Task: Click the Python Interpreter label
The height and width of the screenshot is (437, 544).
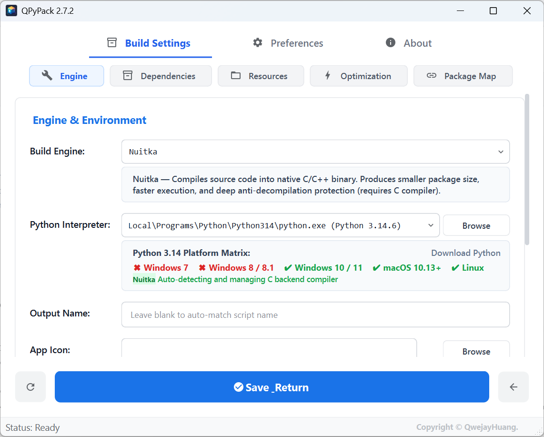Action: click(x=70, y=225)
